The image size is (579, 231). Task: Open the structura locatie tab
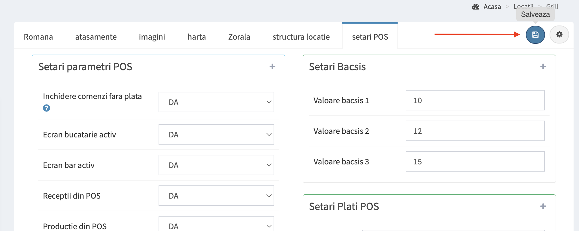pos(301,37)
